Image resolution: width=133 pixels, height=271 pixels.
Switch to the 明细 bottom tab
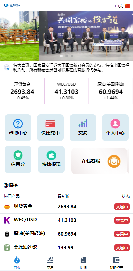tap(83, 263)
